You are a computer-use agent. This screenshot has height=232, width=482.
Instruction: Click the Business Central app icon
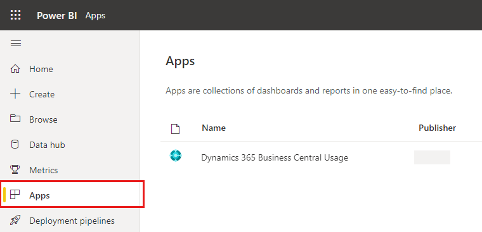click(x=176, y=156)
